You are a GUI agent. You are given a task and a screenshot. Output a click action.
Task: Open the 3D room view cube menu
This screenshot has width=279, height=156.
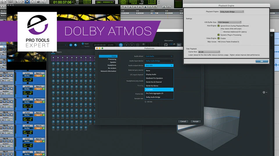pyautogui.click(x=265, y=92)
